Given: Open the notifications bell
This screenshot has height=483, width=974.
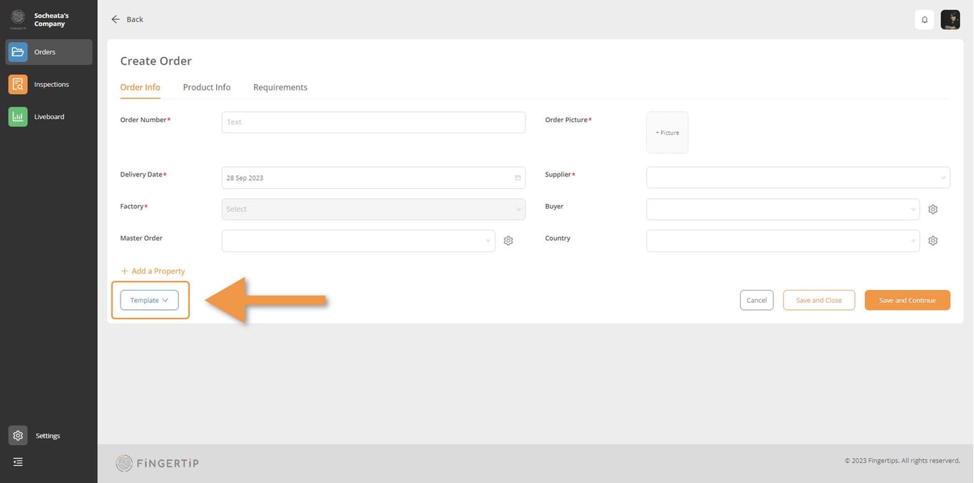Looking at the screenshot, I should tap(925, 20).
